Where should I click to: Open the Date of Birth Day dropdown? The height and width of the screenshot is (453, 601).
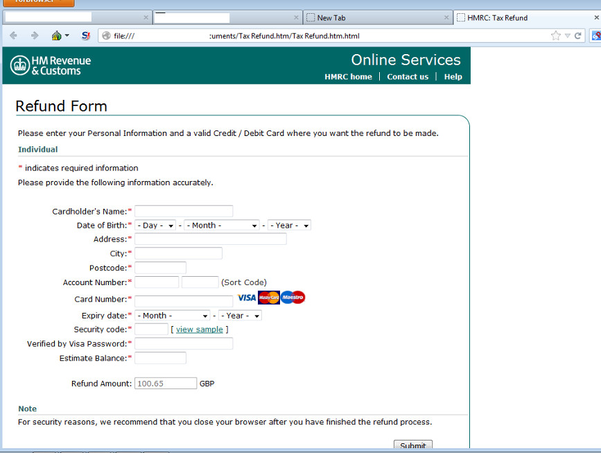[x=155, y=225]
